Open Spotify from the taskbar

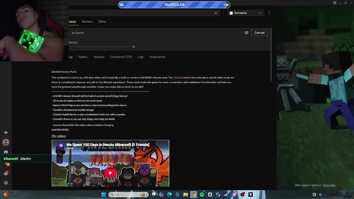click(202, 195)
